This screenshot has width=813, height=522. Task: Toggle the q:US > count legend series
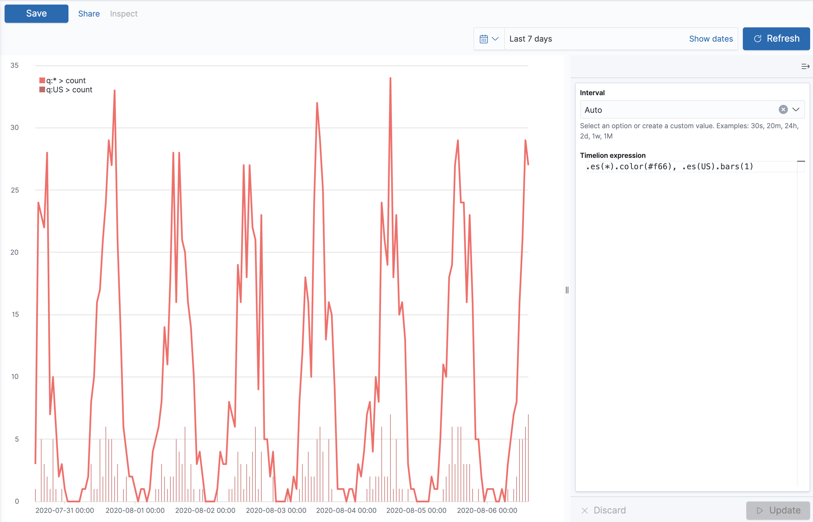(69, 90)
